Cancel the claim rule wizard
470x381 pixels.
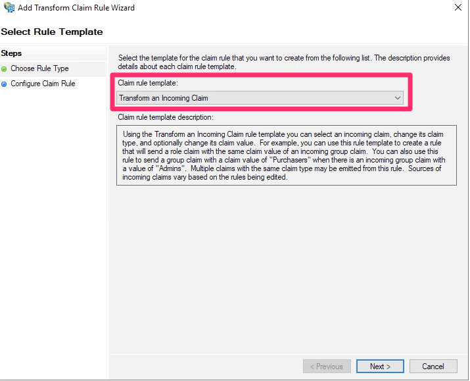tap(433, 367)
